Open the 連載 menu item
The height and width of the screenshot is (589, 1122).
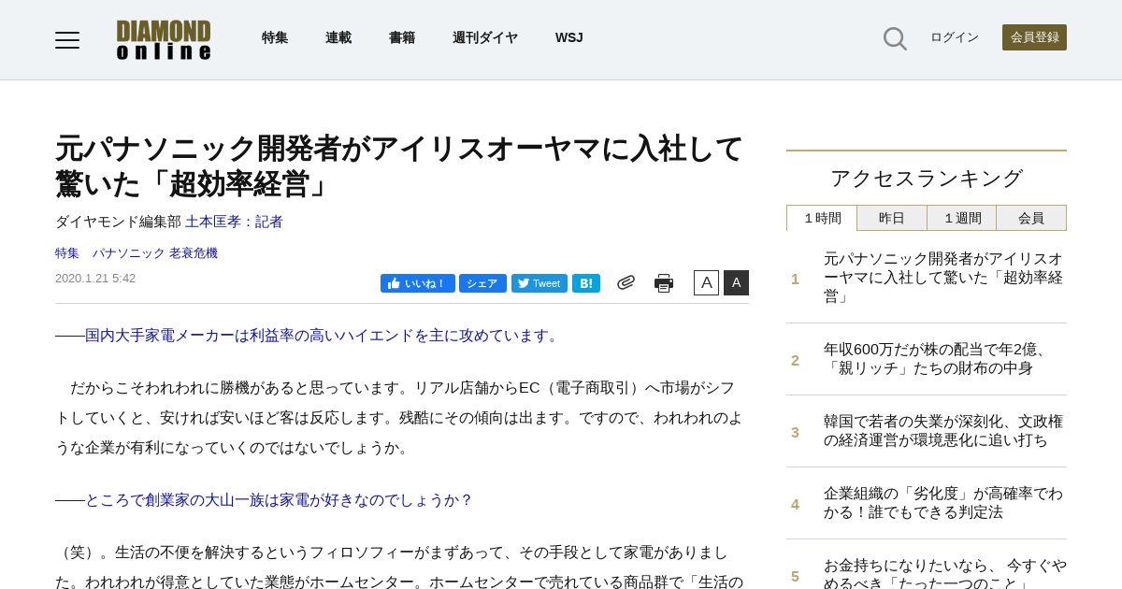pos(338,37)
